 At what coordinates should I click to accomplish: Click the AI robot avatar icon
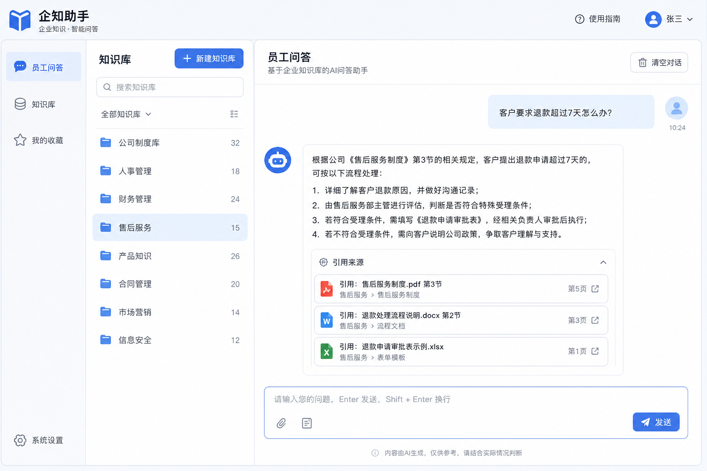[278, 160]
